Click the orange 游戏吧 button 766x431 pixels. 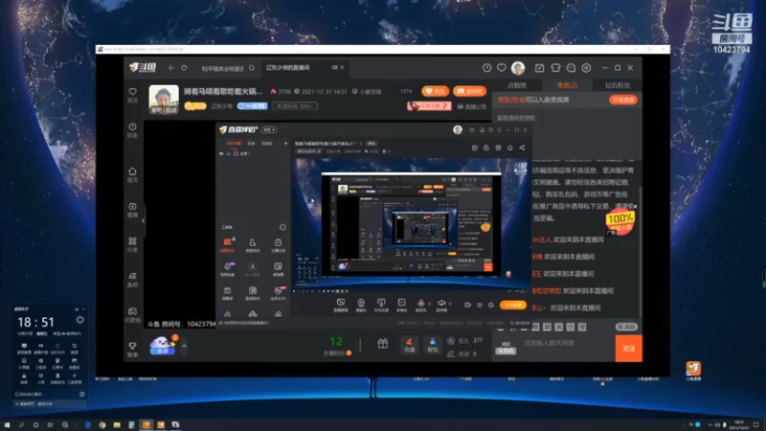[x=469, y=91]
